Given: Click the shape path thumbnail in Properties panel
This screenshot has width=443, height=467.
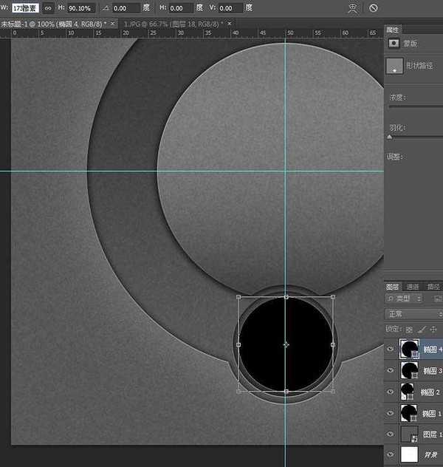Looking at the screenshot, I should point(395,65).
